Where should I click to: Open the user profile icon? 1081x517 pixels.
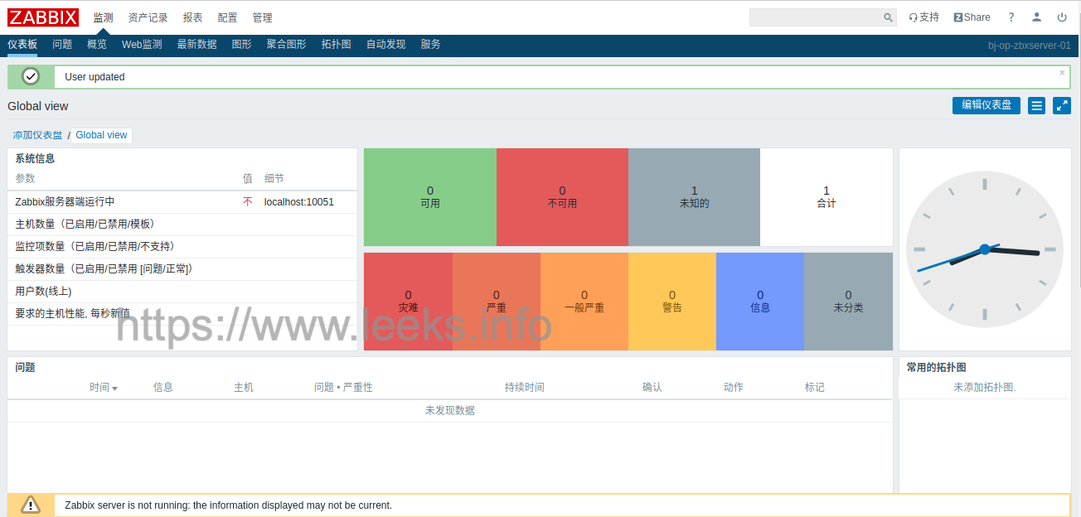1036,17
